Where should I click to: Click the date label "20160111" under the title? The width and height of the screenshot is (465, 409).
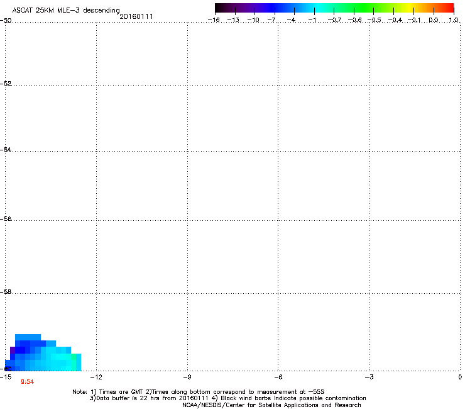click(136, 16)
